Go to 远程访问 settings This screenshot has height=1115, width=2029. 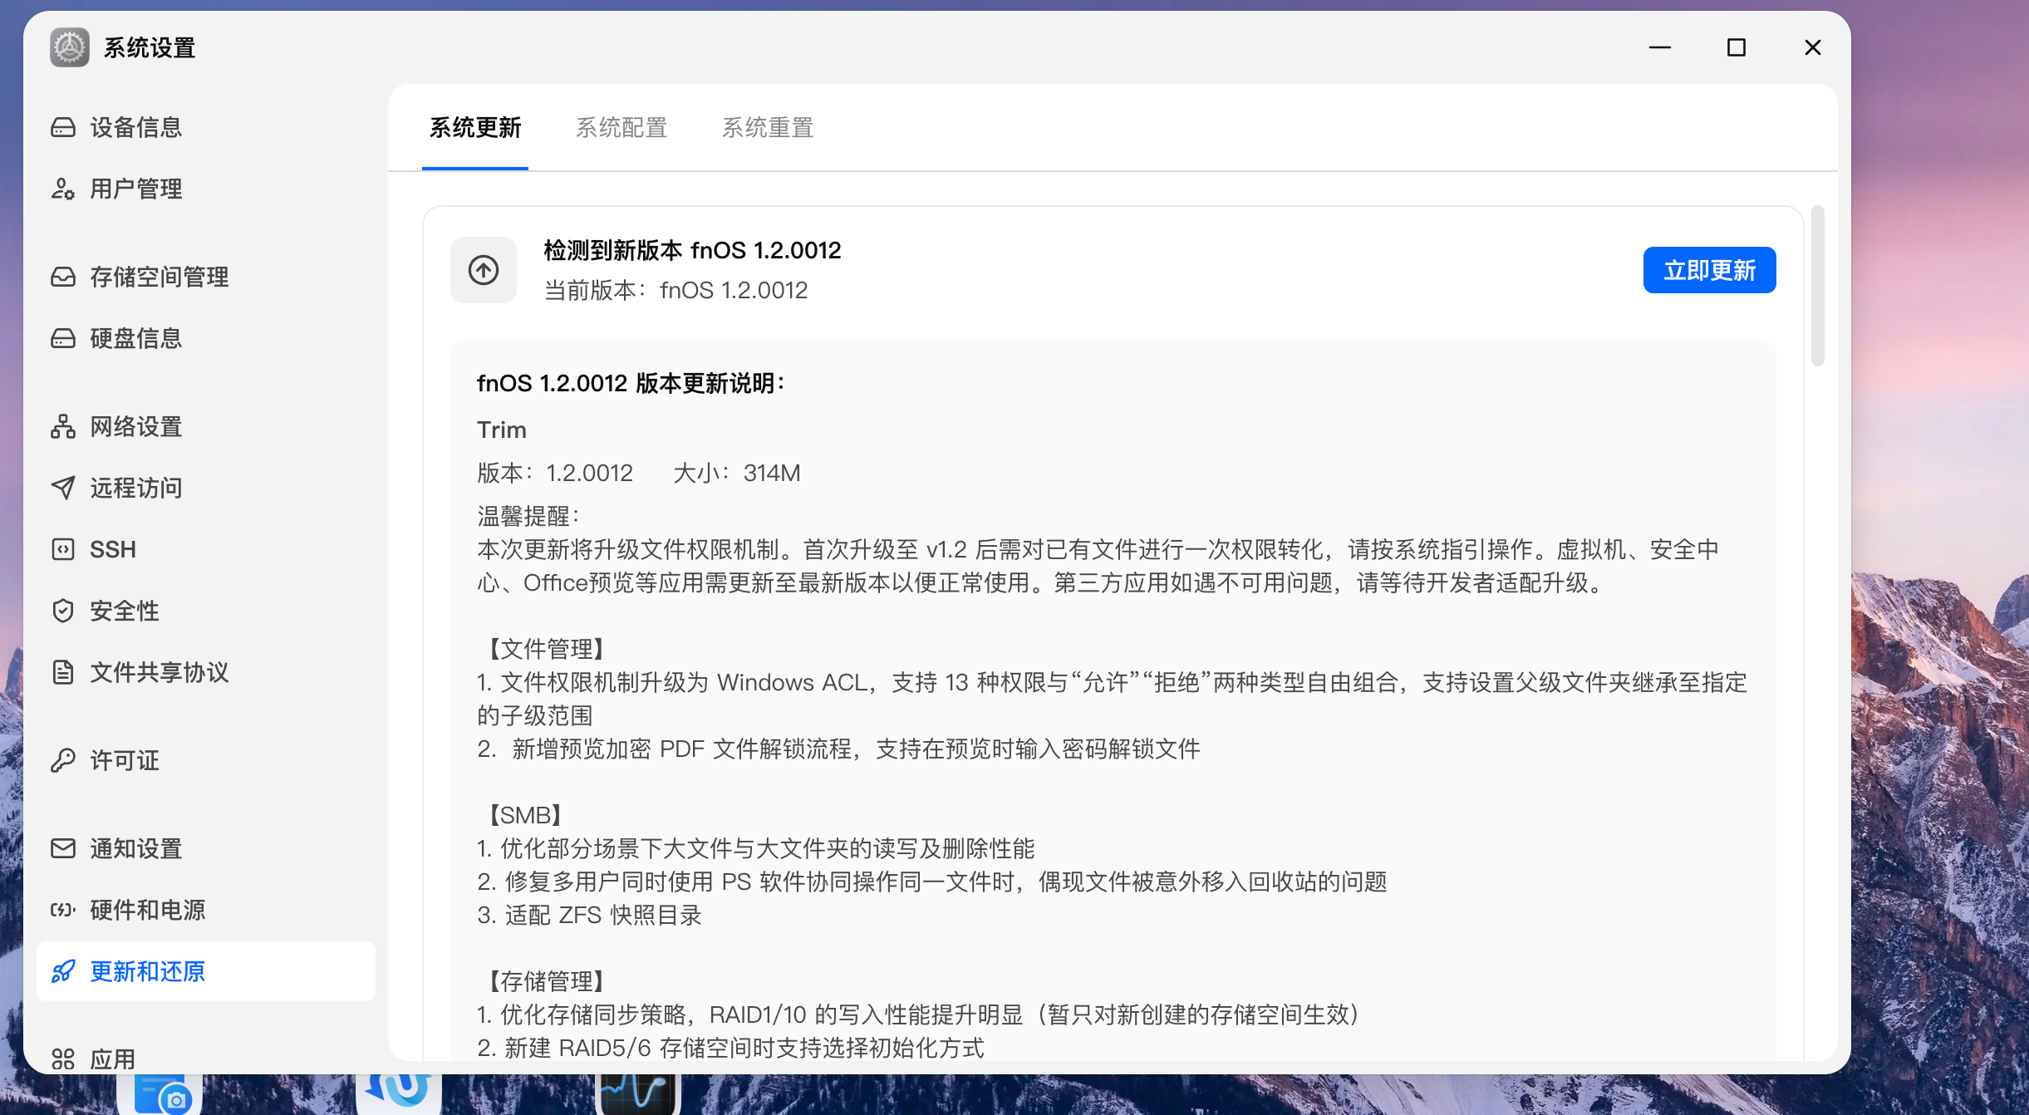tap(206, 488)
